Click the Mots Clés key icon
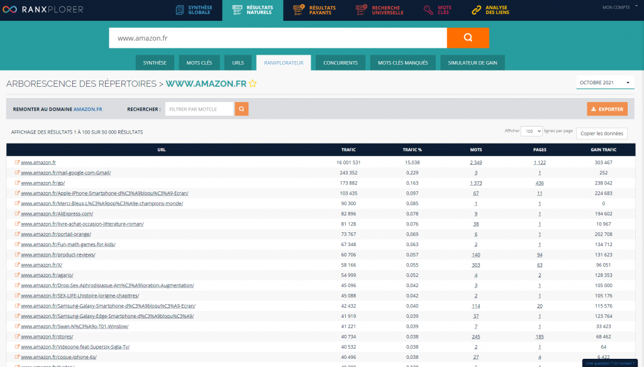Image resolution: width=644 pixels, height=367 pixels. click(x=428, y=10)
